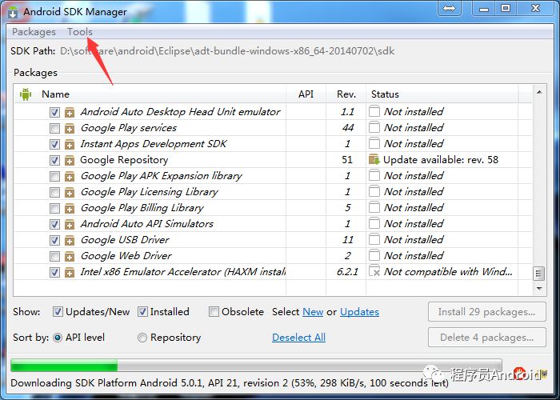Click package icon beside Google Play services
This screenshot has height=400, width=560.
coord(70,129)
